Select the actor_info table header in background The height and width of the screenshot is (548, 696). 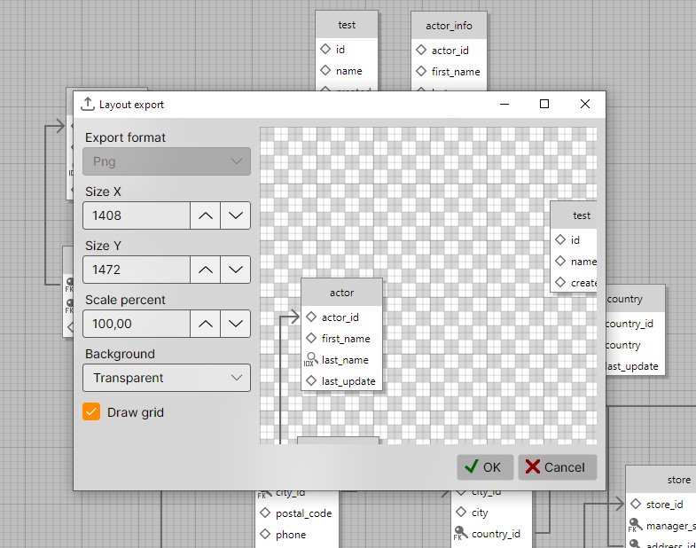tap(449, 26)
